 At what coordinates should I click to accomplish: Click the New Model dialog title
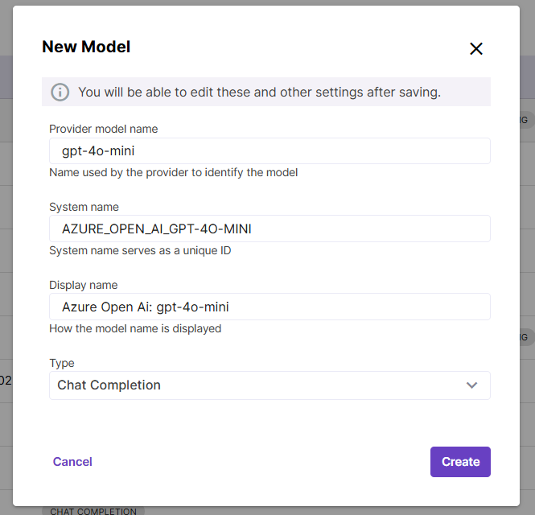point(86,47)
